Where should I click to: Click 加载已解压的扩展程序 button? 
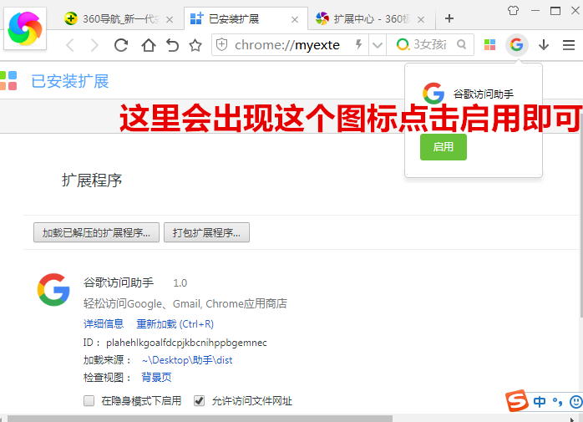(96, 232)
